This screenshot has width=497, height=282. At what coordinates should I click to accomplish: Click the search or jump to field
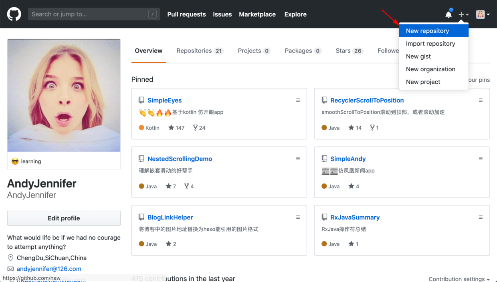pos(94,14)
